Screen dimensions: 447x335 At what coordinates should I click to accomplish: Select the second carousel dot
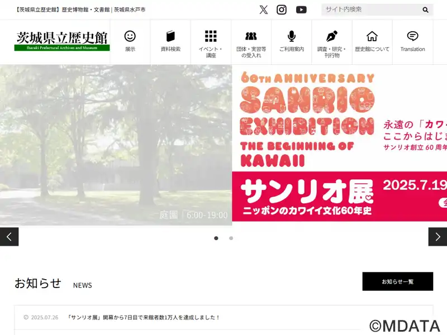(231, 238)
